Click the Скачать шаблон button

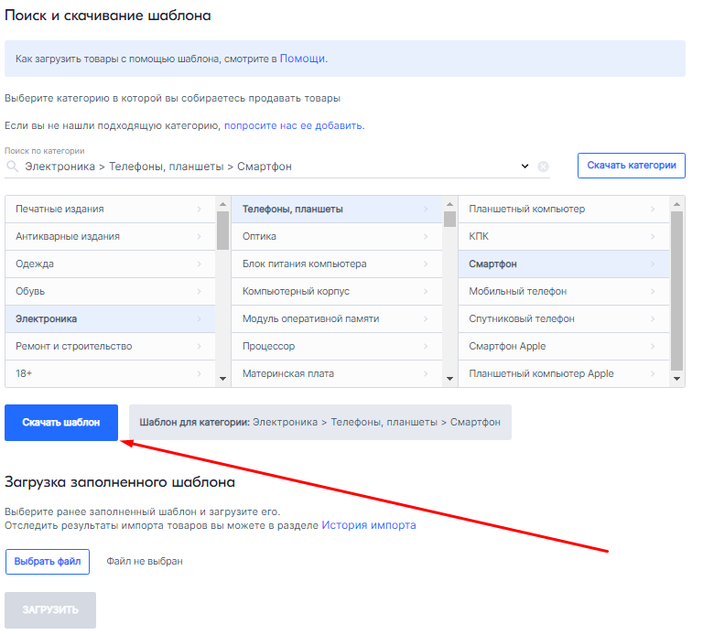coord(61,423)
